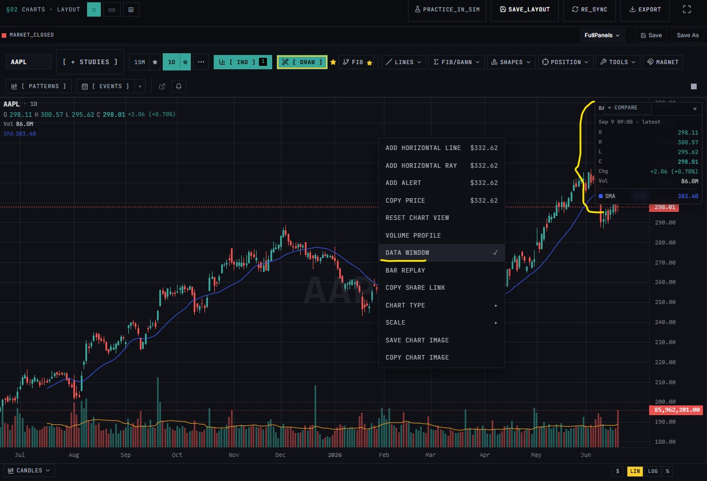The width and height of the screenshot is (707, 481).
Task: Open the FullPanels layout dropdown
Action: (x=602, y=36)
